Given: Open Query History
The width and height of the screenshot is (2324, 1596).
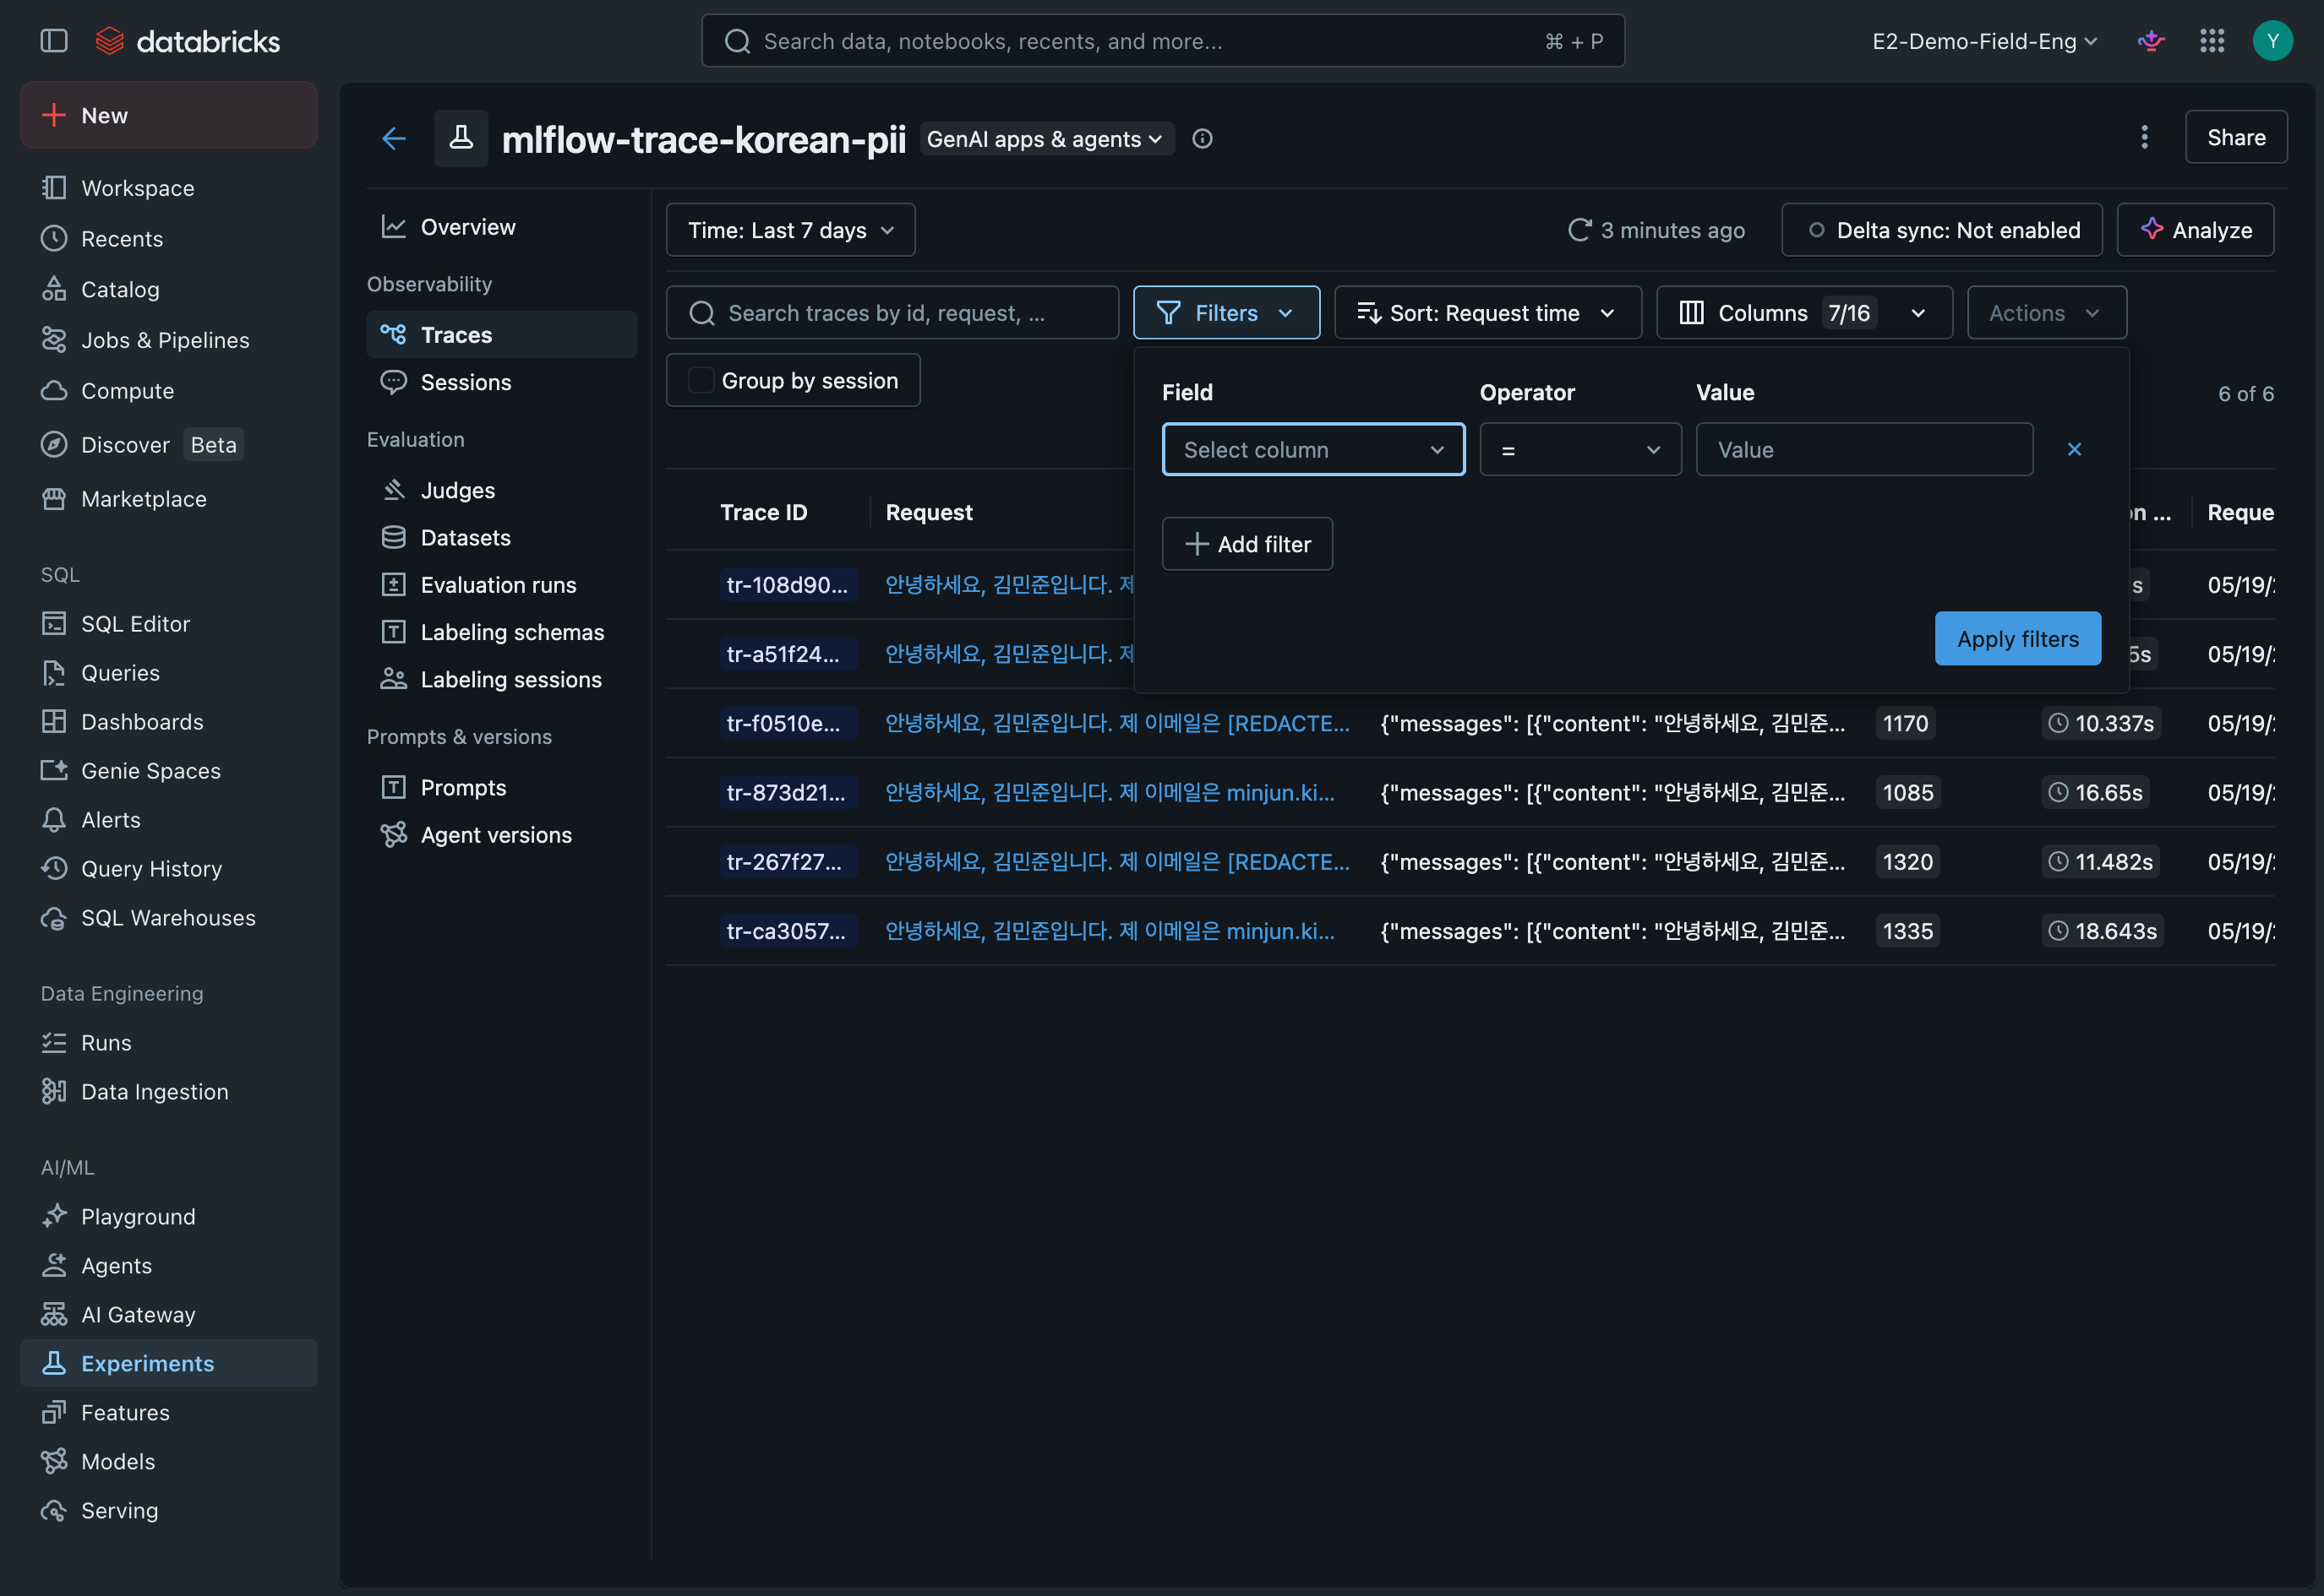Looking at the screenshot, I should click(x=168, y=868).
